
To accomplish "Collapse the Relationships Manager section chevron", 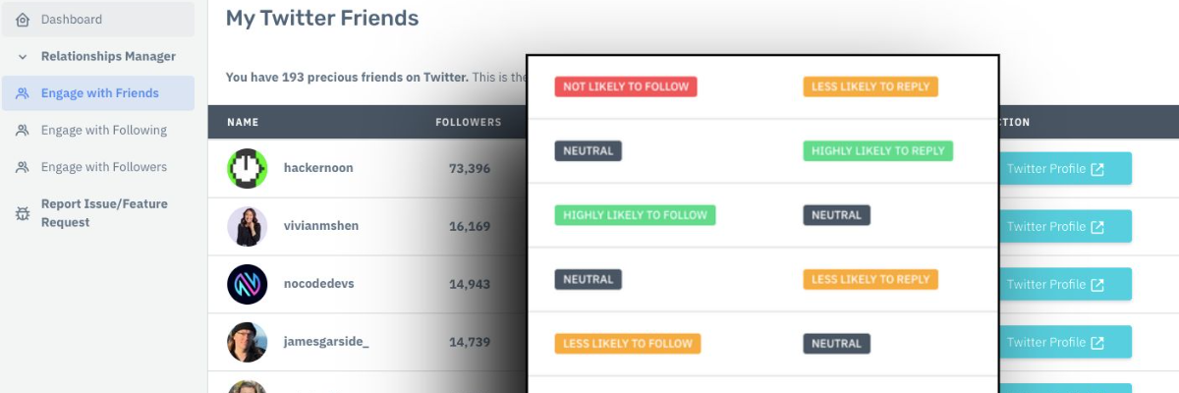I will [23, 57].
